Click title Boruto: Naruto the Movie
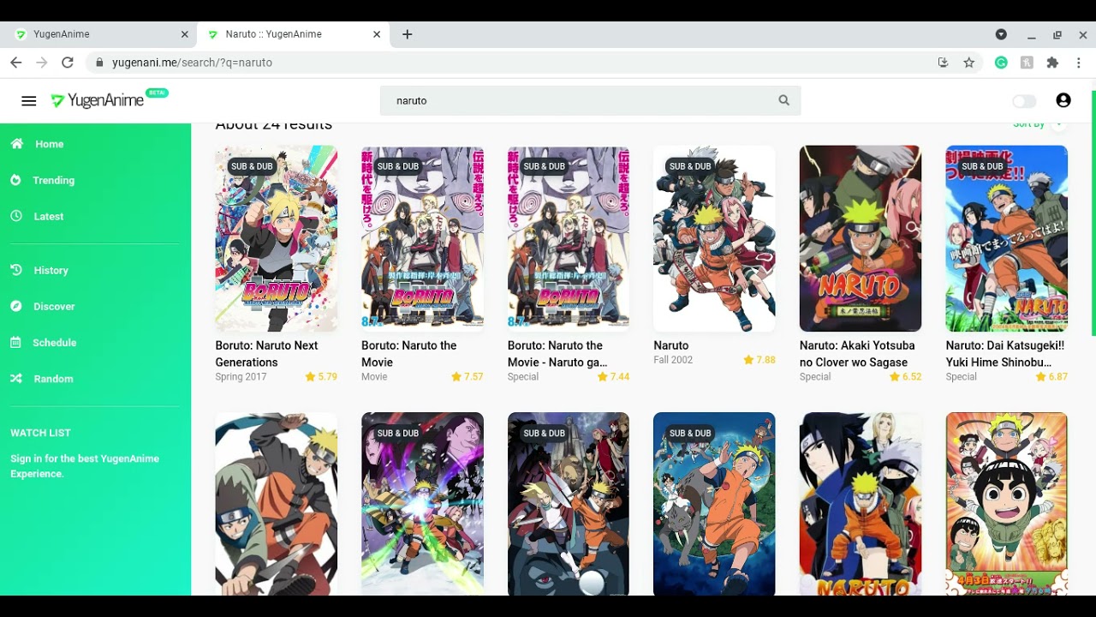Viewport: 1096px width, 617px height. click(409, 354)
